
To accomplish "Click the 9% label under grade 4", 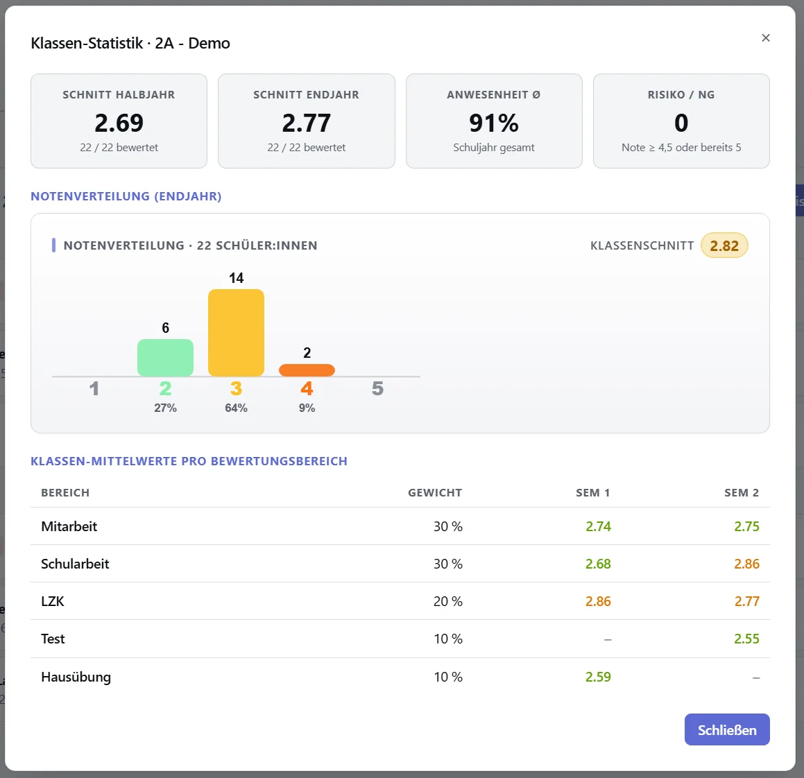I will tap(307, 408).
